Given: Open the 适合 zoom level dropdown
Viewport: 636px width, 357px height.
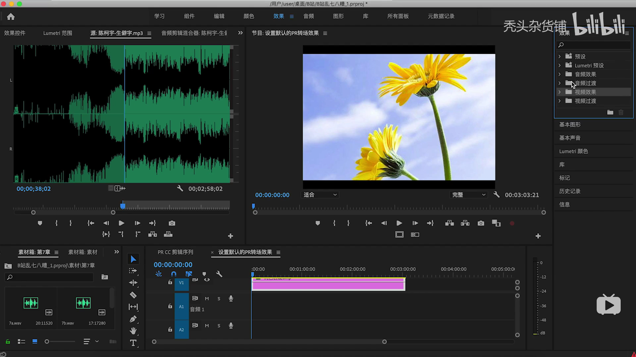Looking at the screenshot, I should coord(320,195).
